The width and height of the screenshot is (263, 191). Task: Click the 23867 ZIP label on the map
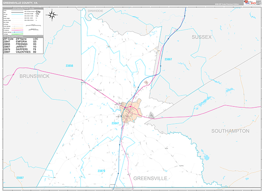[168, 59]
